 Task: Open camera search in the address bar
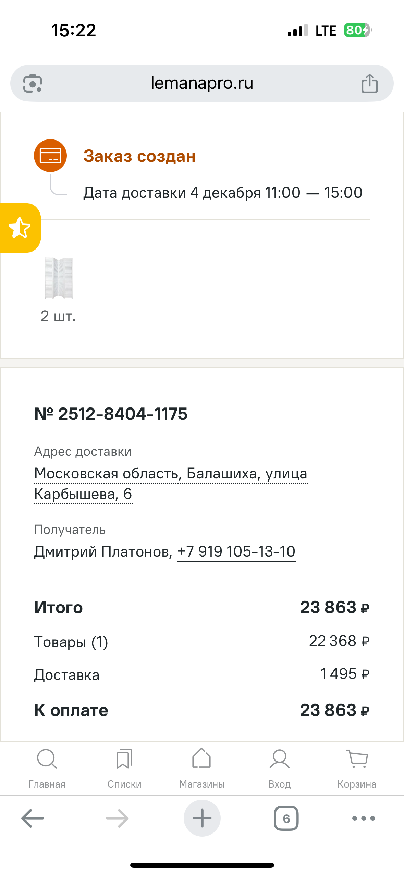33,83
